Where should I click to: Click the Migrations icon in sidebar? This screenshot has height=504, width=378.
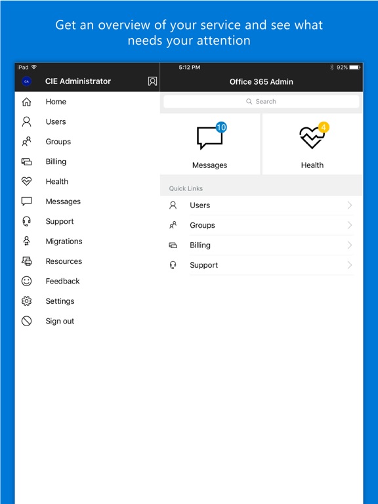click(x=26, y=241)
